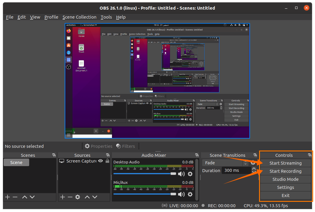Click Start Recording

[x=286, y=171]
